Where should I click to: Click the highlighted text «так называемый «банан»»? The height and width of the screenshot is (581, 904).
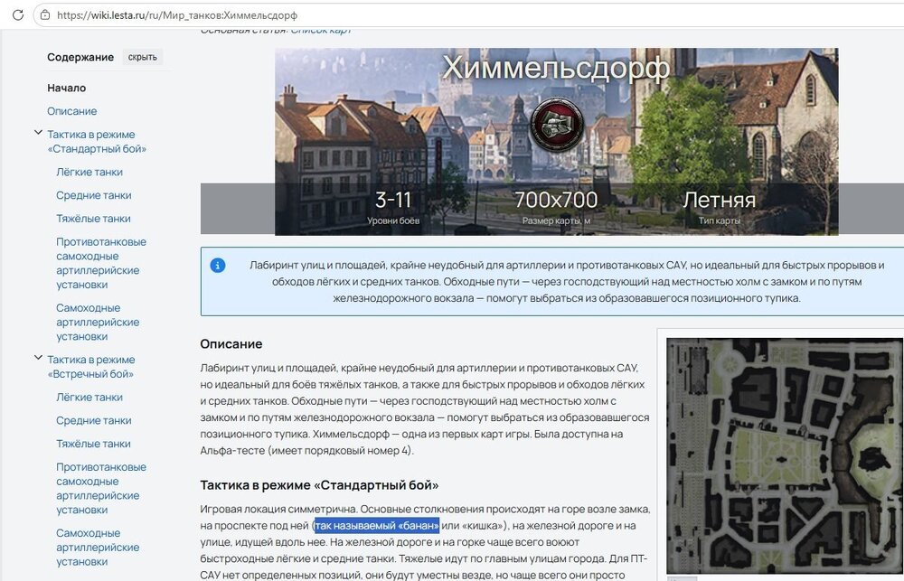(x=377, y=526)
